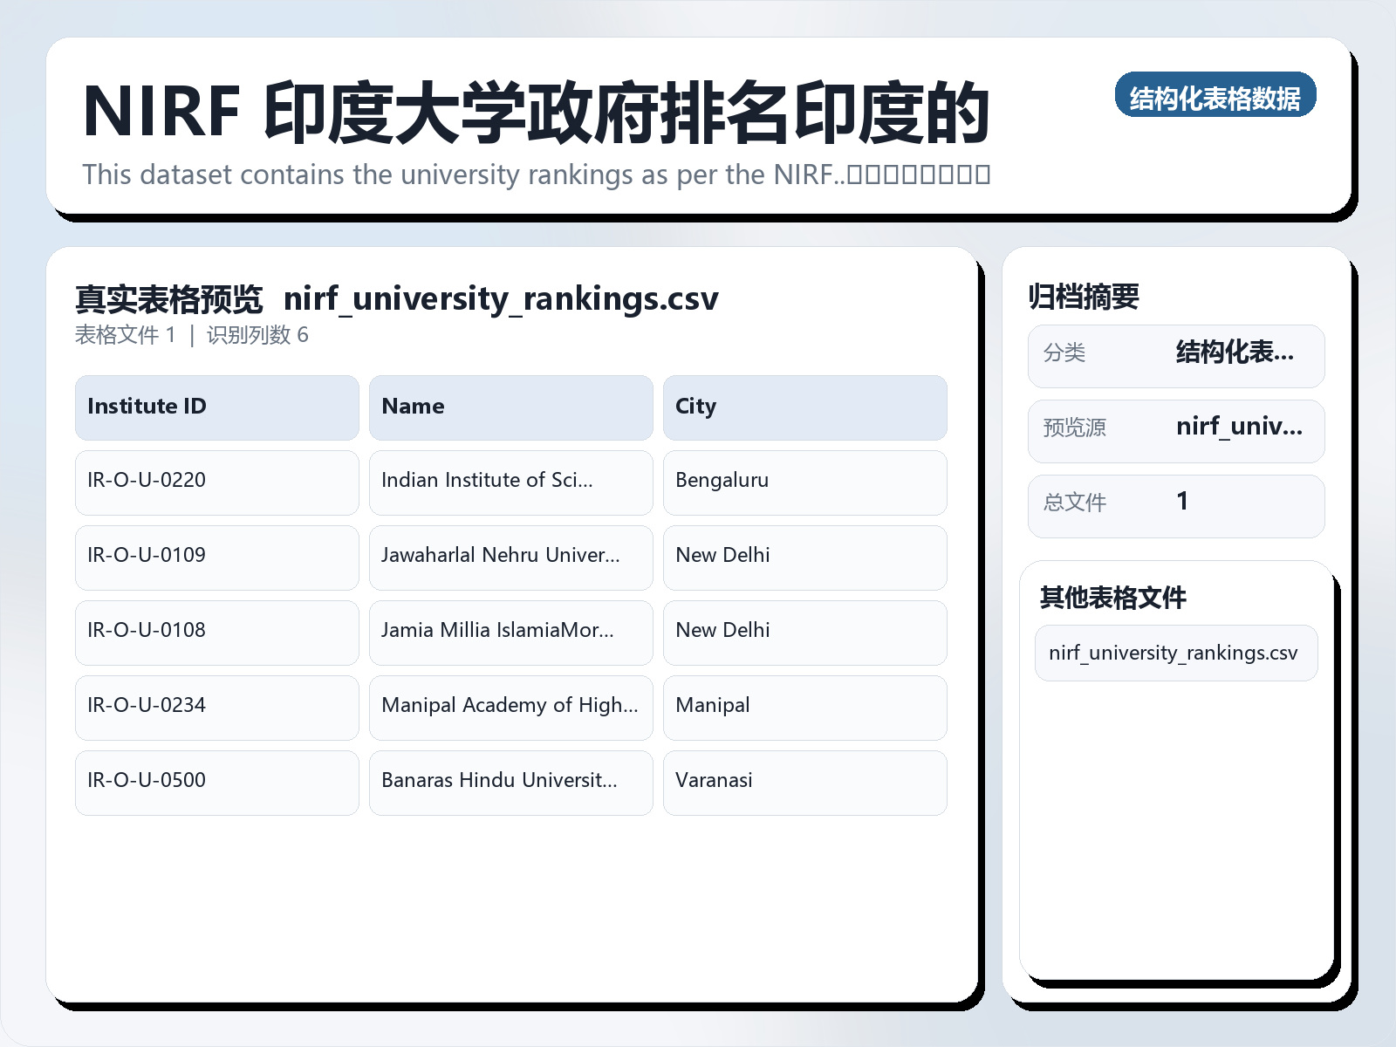Click the 其他表格文件 section heading
The image size is (1396, 1047).
pyautogui.click(x=1114, y=599)
